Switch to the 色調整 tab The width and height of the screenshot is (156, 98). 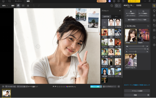[x=139, y=5]
